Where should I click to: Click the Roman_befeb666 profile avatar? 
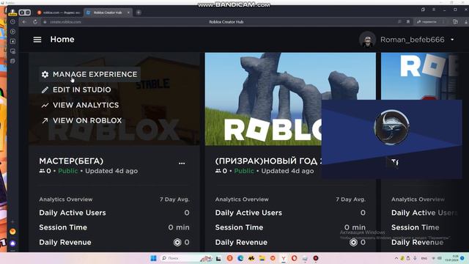[367, 40]
